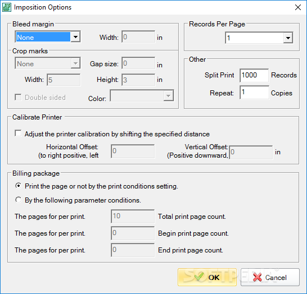
Task: Toggle the Double sided checkbox
Action: click(x=18, y=97)
